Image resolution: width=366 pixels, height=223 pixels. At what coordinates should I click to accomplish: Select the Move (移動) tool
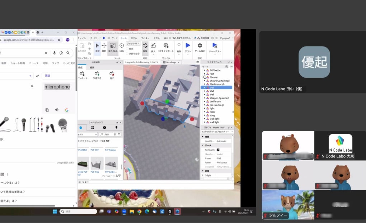click(x=104, y=47)
